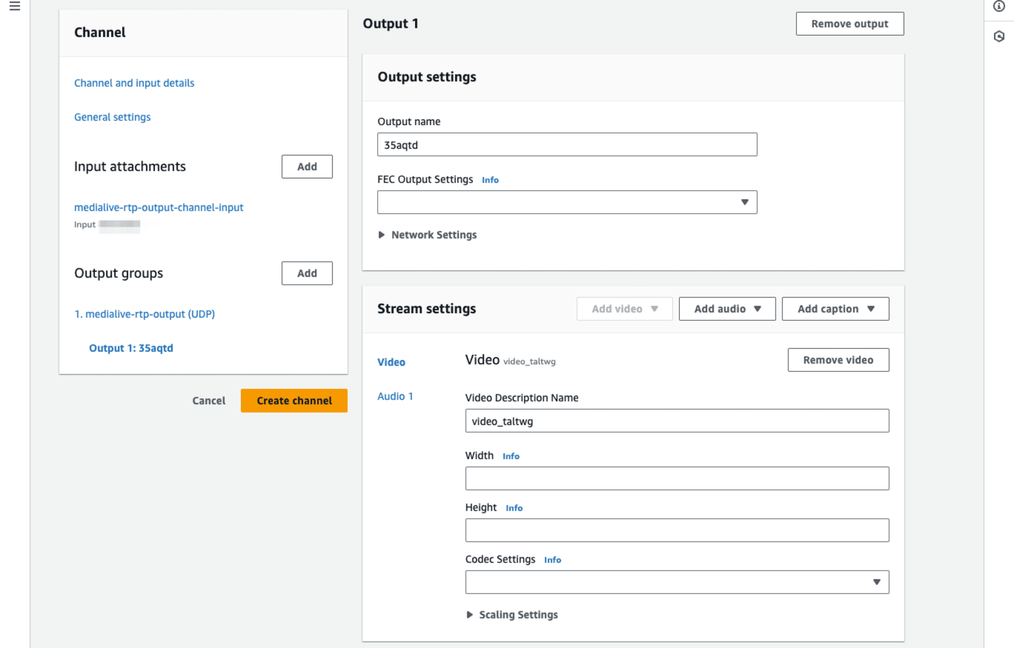Image resolution: width=1014 pixels, height=648 pixels.
Task: Cancel channel creation
Action: click(208, 401)
